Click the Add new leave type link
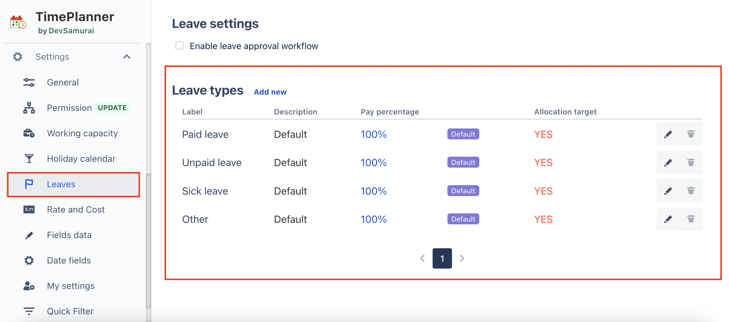 tap(270, 92)
